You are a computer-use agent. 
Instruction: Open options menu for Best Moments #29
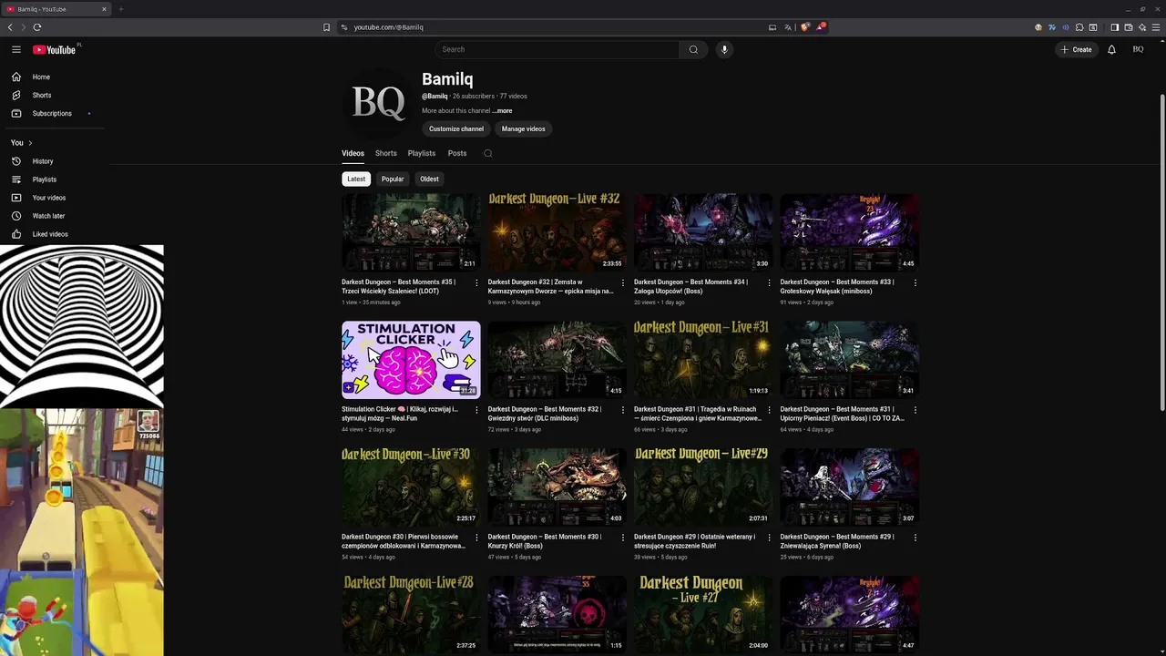tap(915, 538)
